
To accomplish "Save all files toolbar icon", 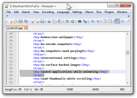I will coord(26,21).
